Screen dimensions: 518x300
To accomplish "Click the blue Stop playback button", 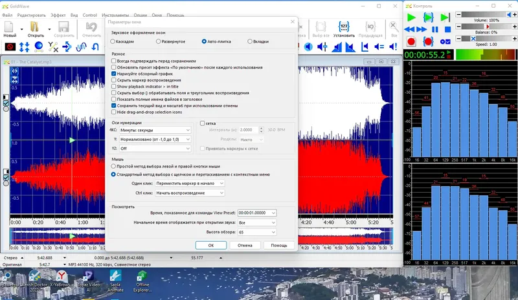I will click(x=448, y=29).
